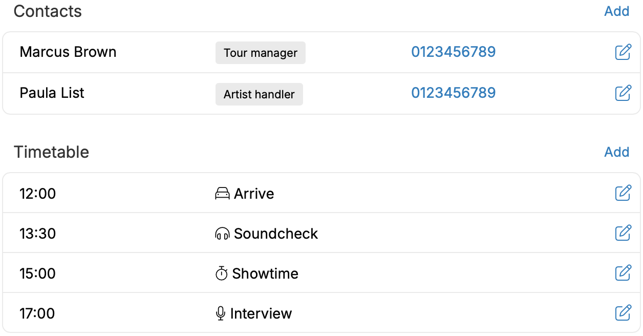Screen dimensions: 643x336
Task: Click the Marcus Brown name
Action: coord(68,52)
